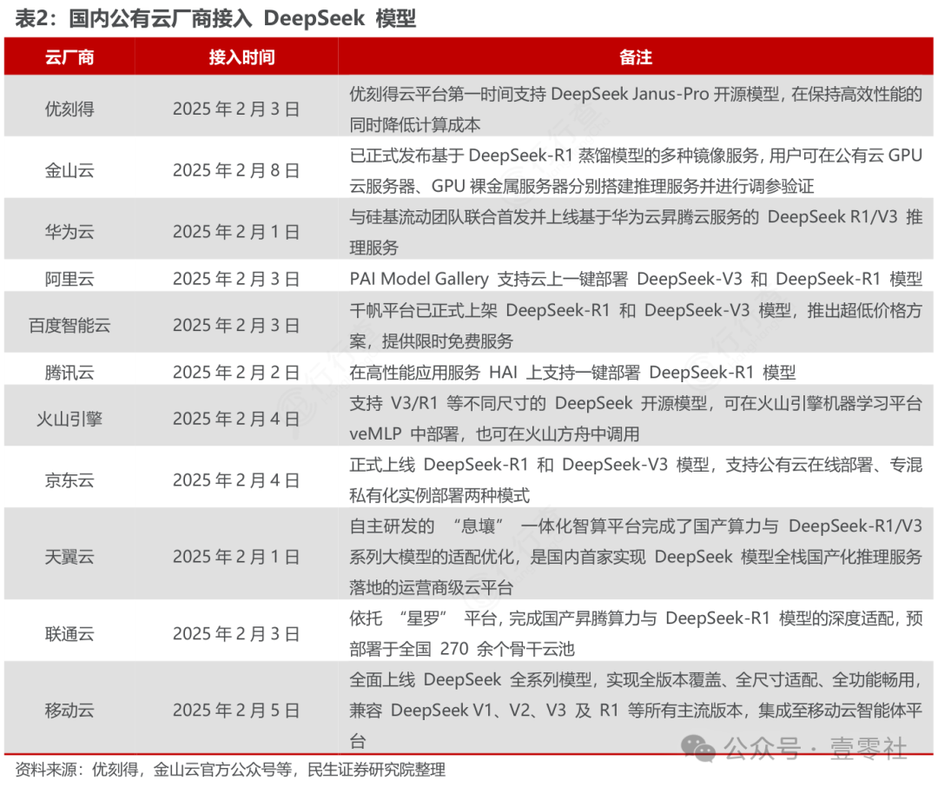Select the date 2025年2月3日 in the 联通云 row
The height and width of the screenshot is (787, 938).
point(236,634)
